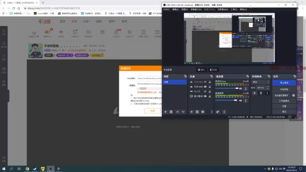The height and width of the screenshot is (172, 306).
Task: Remove selected source with Sources trash icon
Action: [197, 112]
